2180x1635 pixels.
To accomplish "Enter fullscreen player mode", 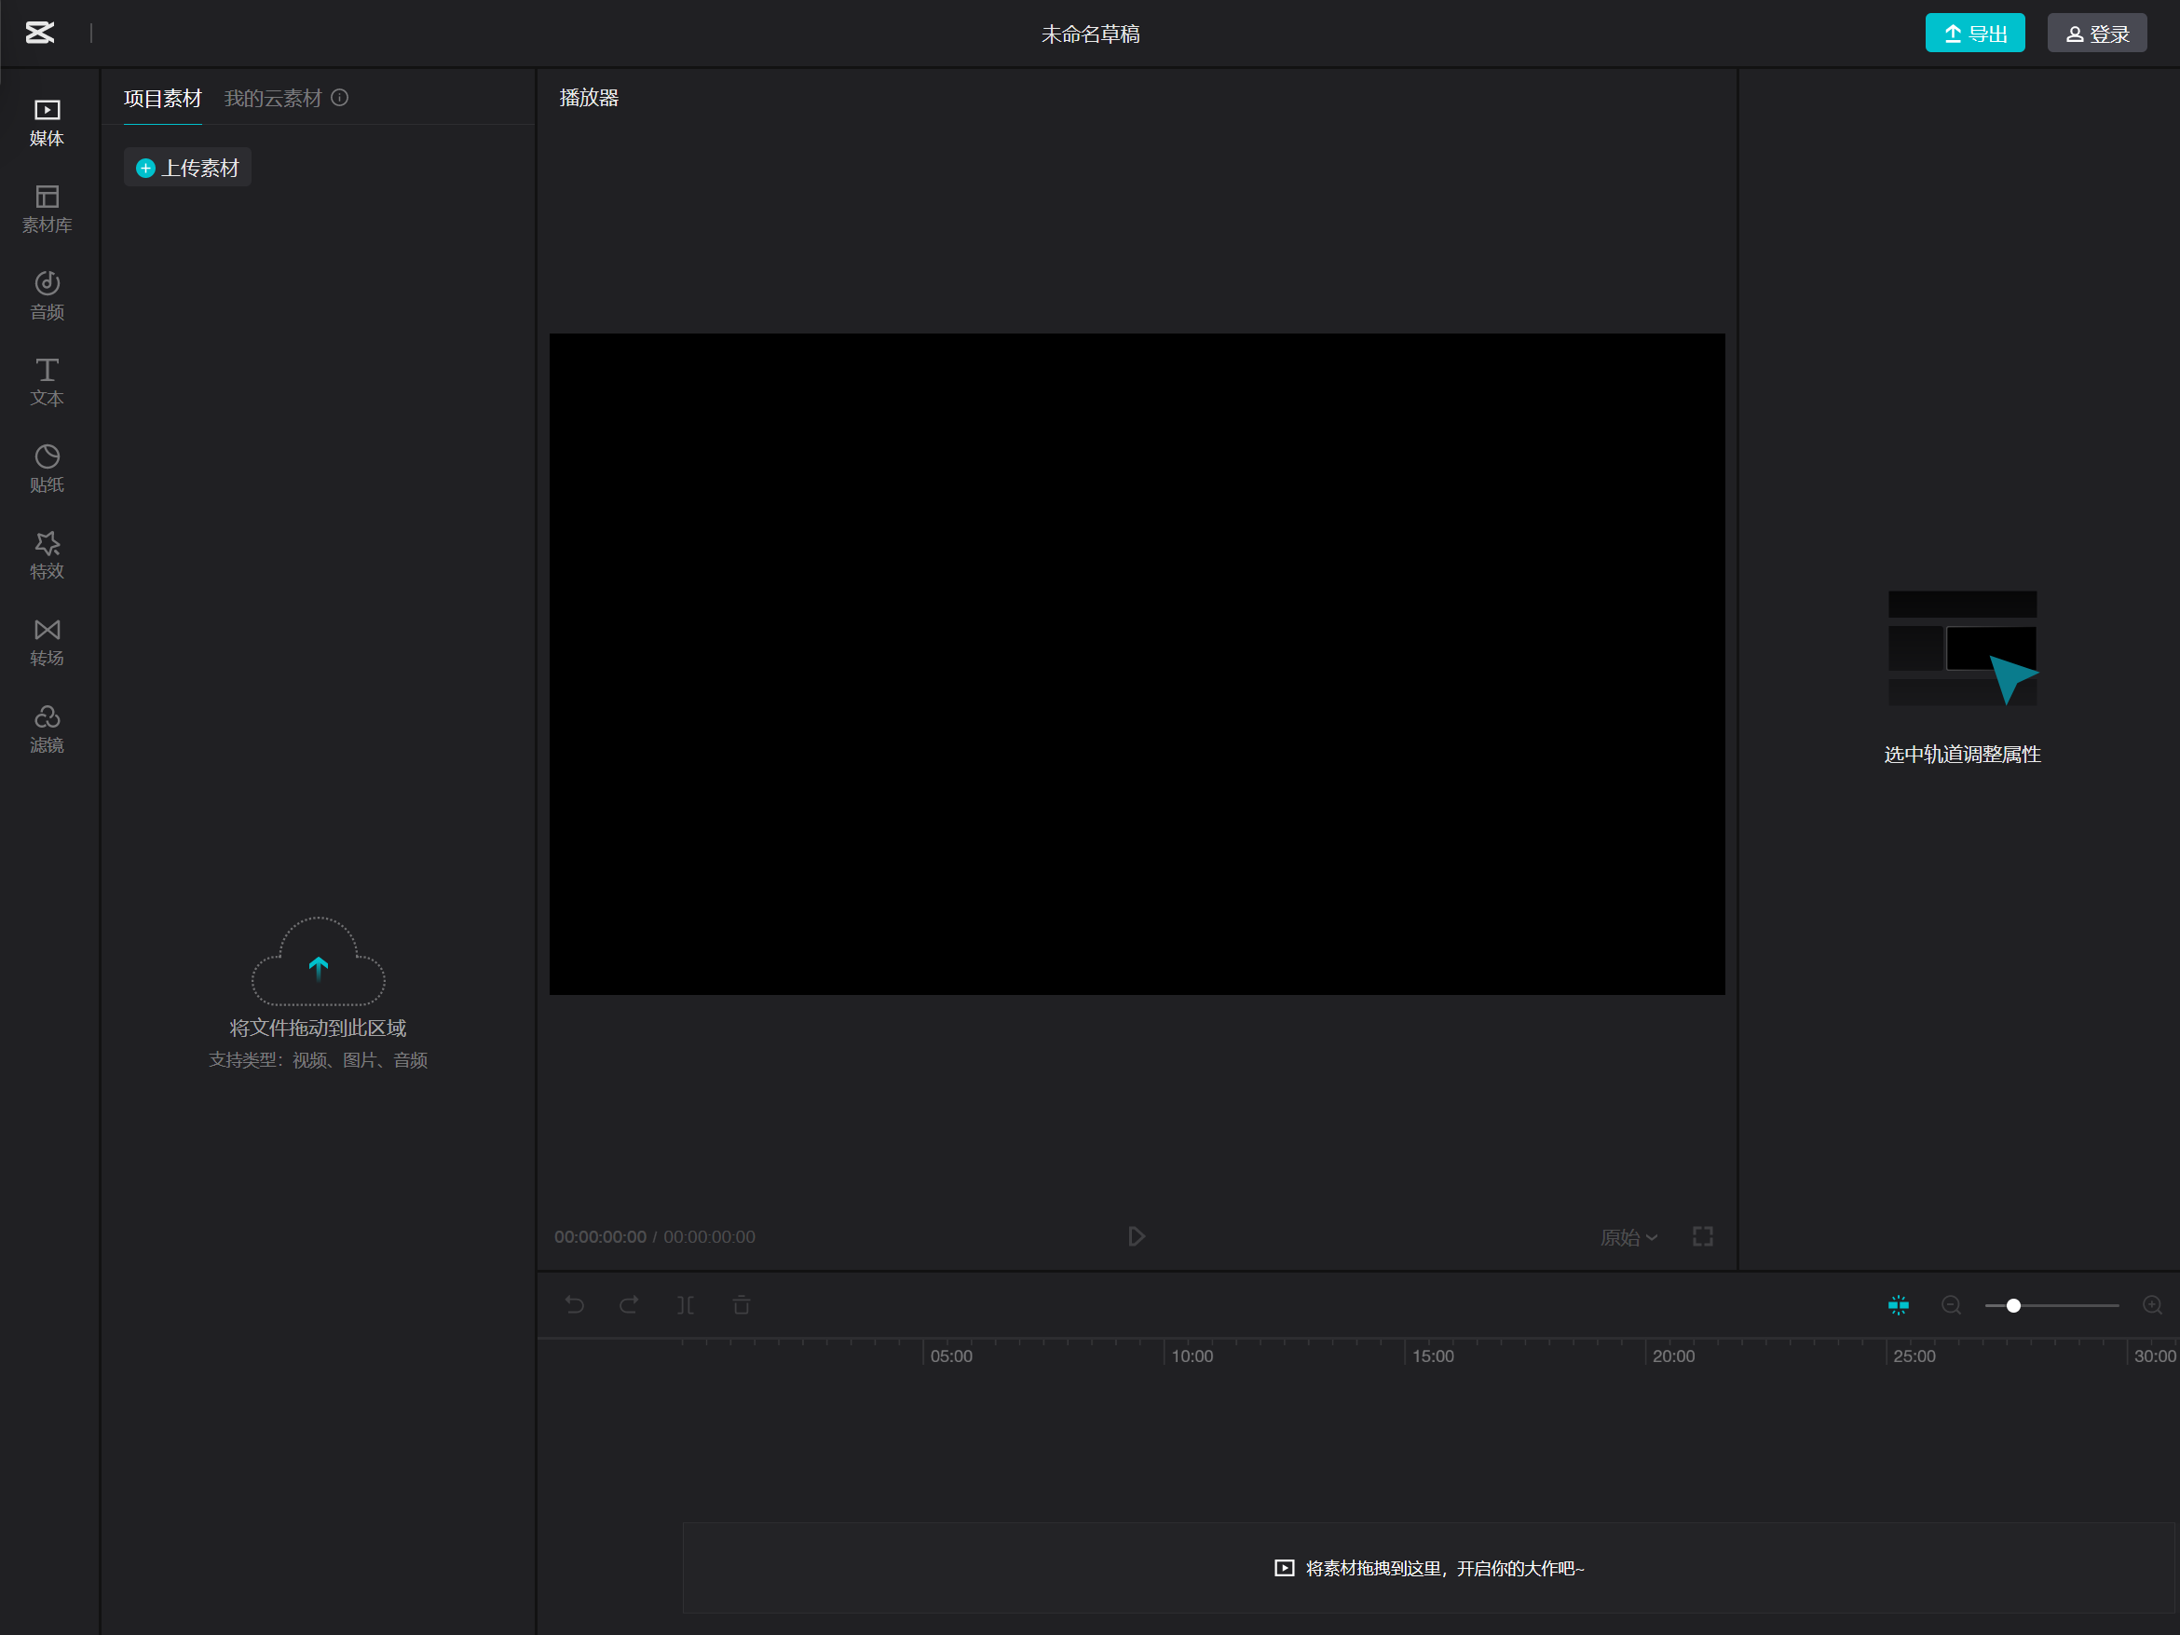I will coord(1703,1236).
